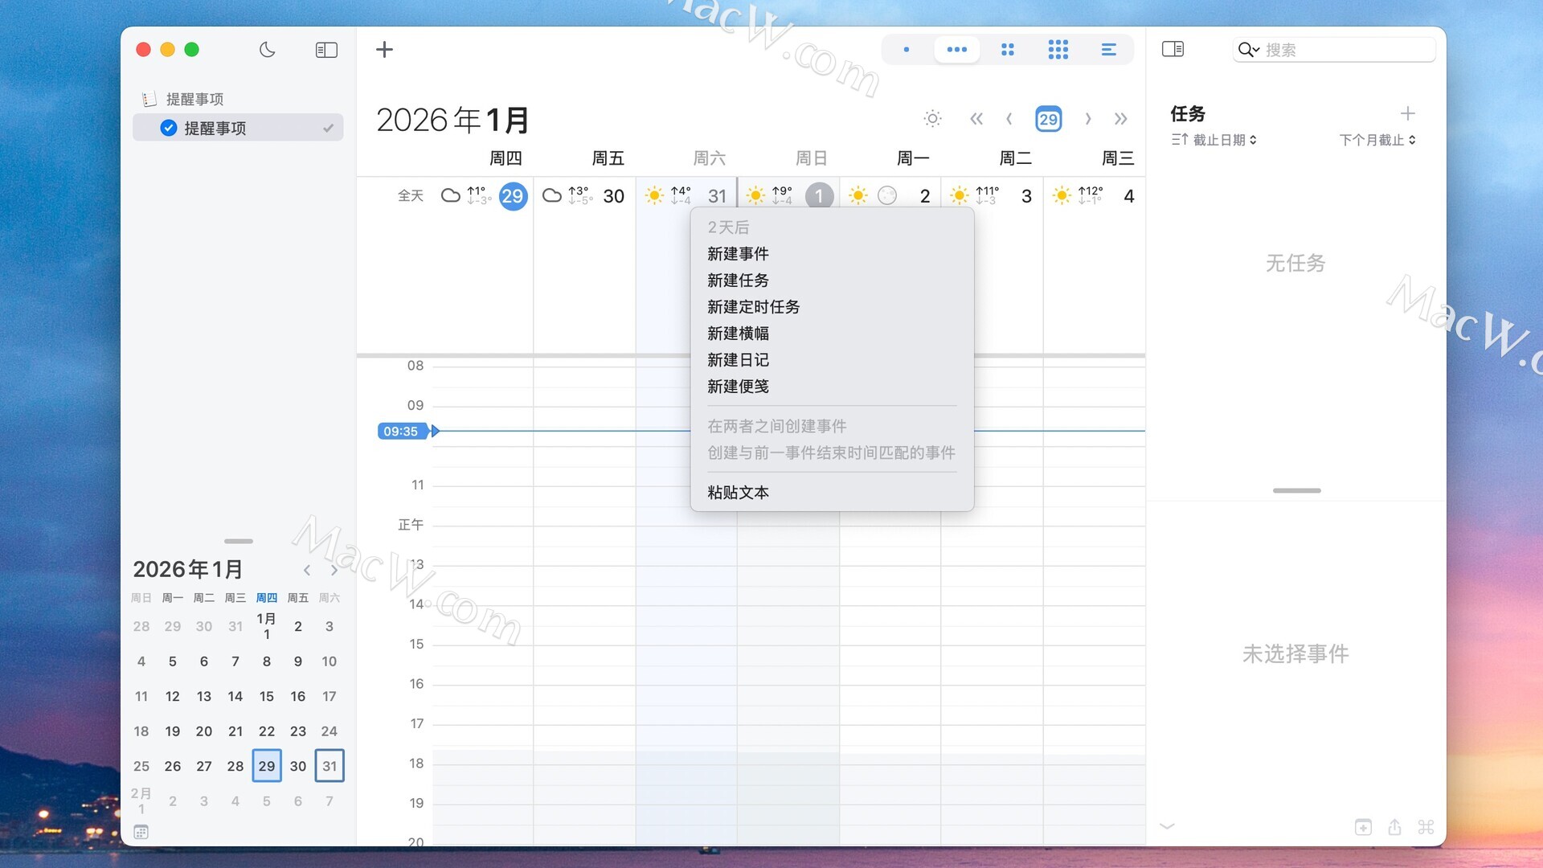
Task: Switch to month grid view icon
Action: (x=1058, y=50)
